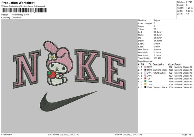
Task: Click thread code "1064" in the yellow row
Action: click(171, 84)
